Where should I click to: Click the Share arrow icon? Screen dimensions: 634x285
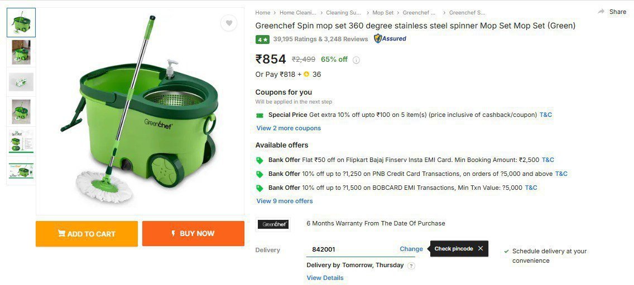(601, 12)
